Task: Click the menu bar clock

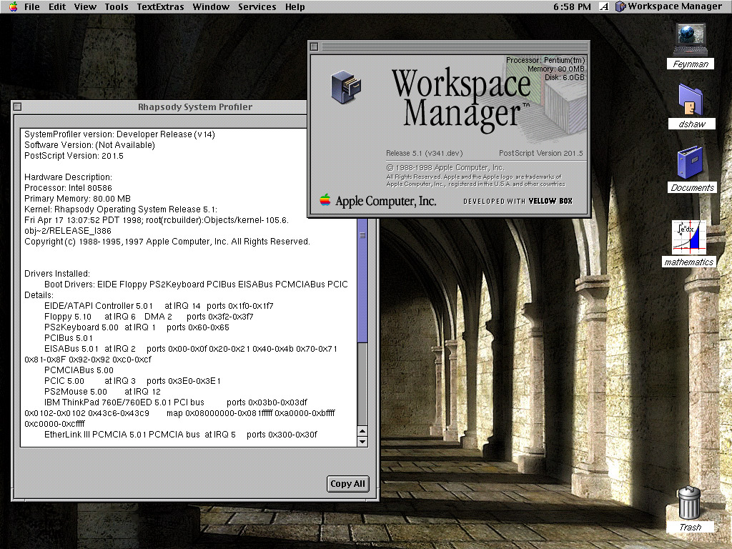Action: tap(572, 6)
